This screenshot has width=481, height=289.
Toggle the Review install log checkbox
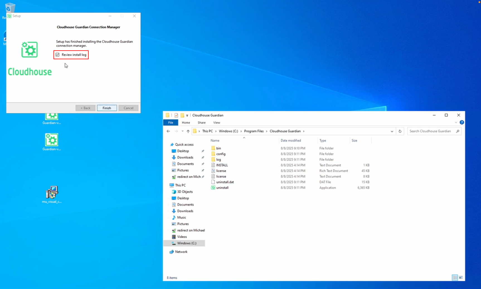point(57,55)
